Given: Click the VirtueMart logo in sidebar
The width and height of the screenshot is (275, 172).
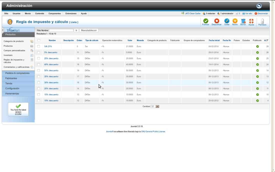Looking at the screenshot, I should tap(13, 30).
